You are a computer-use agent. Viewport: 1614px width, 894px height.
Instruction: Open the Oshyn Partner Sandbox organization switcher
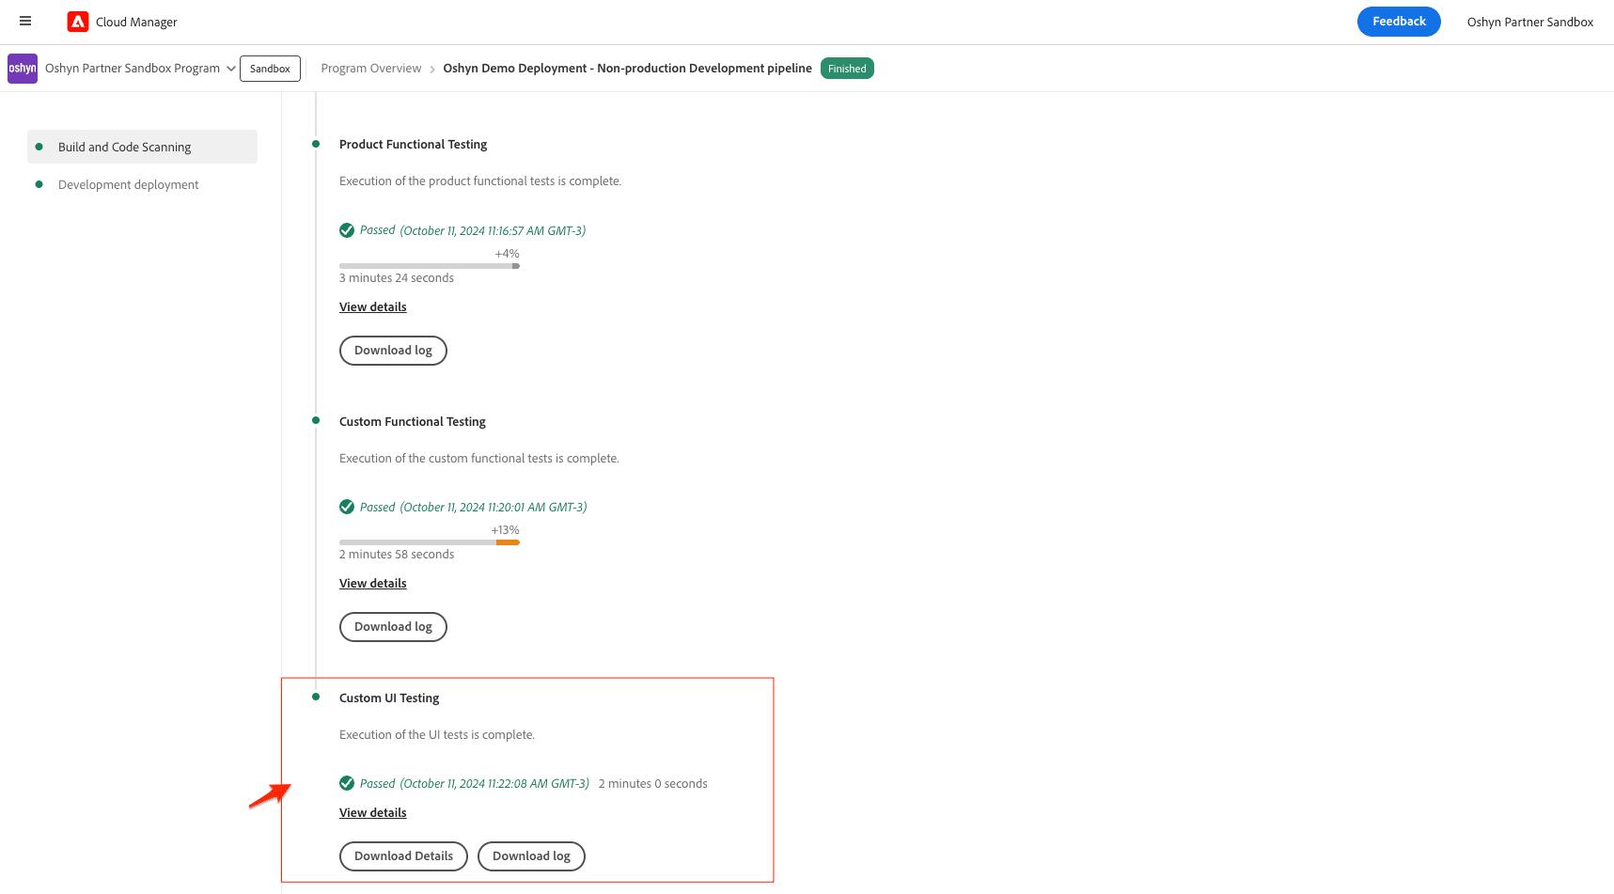[x=1529, y=22]
